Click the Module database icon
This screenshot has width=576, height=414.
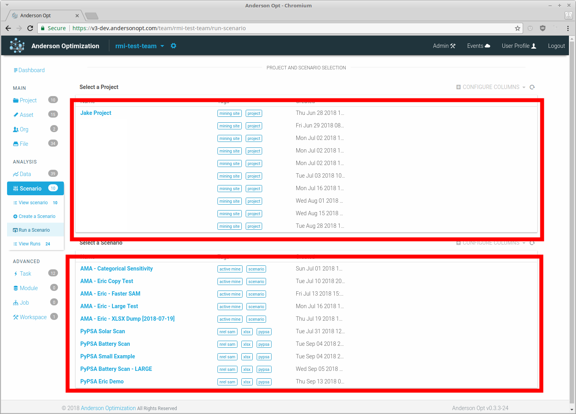tap(16, 288)
